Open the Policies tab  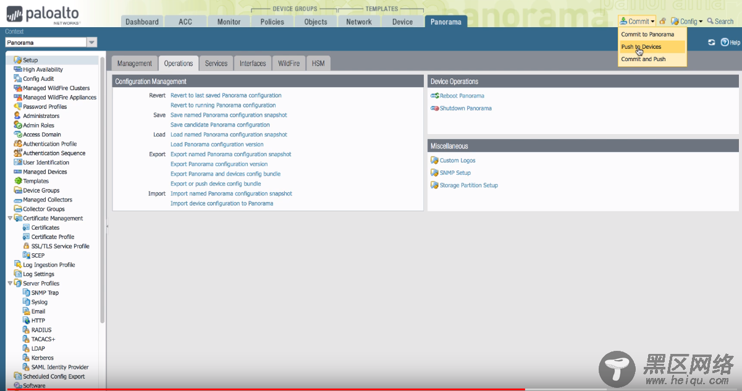pyautogui.click(x=272, y=22)
